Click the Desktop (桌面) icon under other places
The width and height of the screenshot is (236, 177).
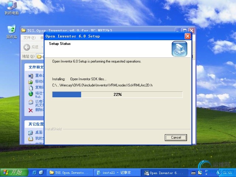click(x=31, y=133)
